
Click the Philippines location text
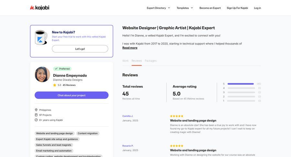coord(45,110)
